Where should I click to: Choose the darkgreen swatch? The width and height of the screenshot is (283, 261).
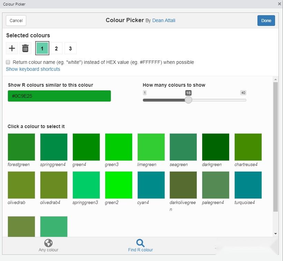pyautogui.click(x=215, y=146)
